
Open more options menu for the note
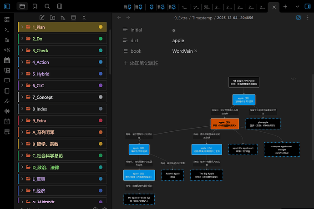tap(308, 18)
